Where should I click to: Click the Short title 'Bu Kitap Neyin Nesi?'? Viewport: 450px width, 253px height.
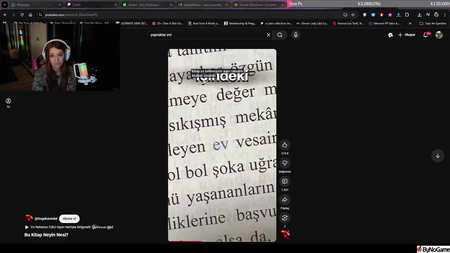pyautogui.click(x=46, y=235)
